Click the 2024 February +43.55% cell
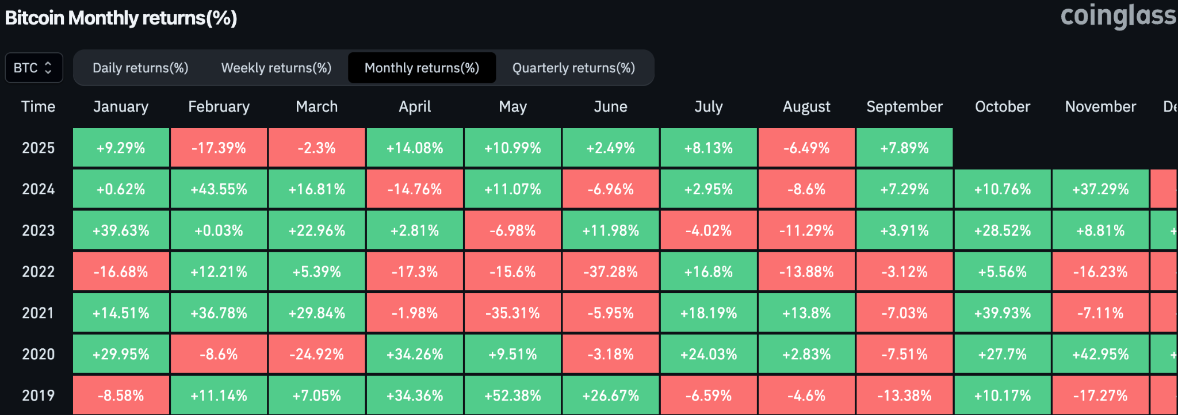The height and width of the screenshot is (415, 1178). click(219, 189)
